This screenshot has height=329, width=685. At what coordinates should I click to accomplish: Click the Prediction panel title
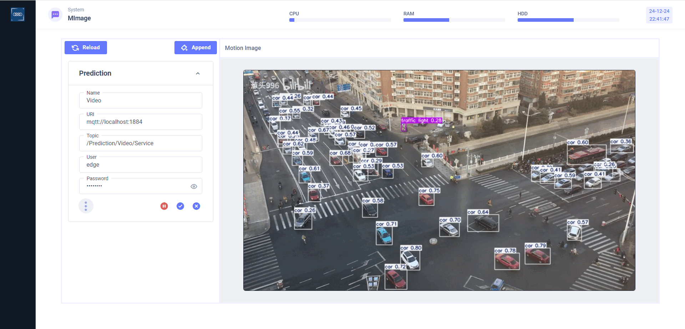click(95, 73)
